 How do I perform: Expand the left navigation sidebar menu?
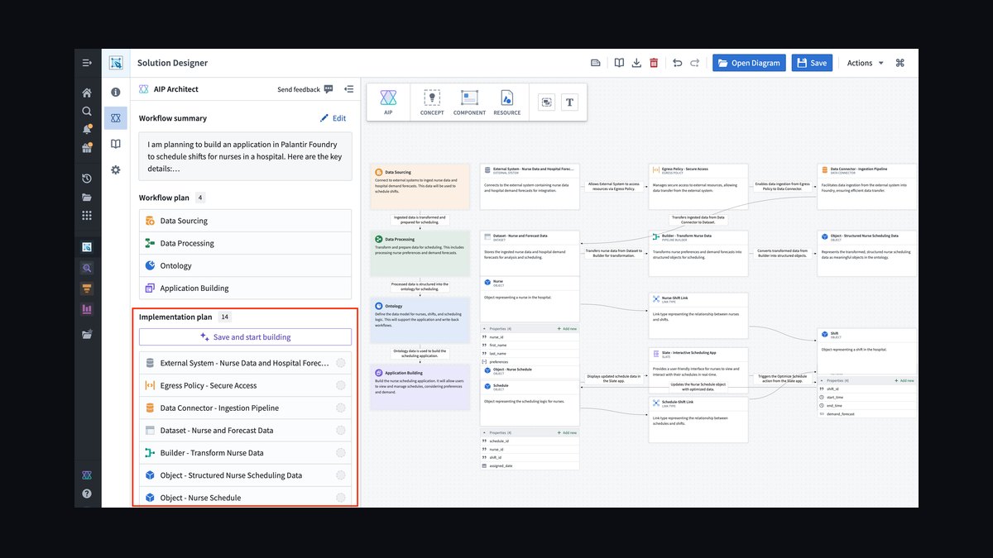click(87, 63)
